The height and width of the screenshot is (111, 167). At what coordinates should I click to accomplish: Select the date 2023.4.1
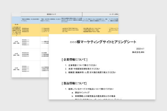(x=140, y=49)
